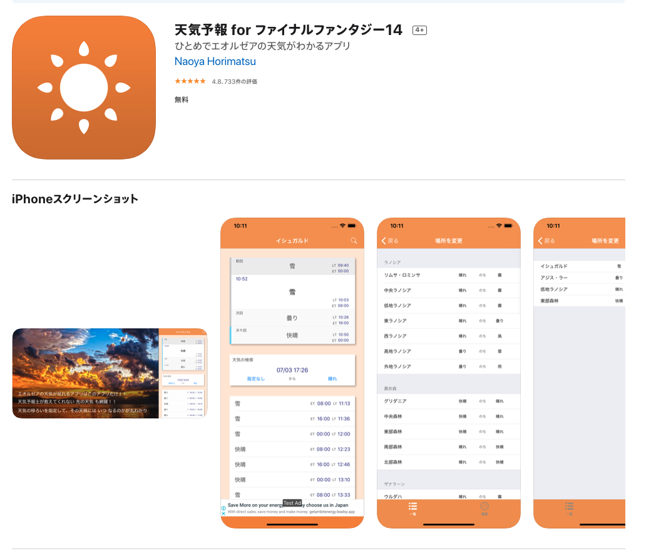Click the 4.8, 733件の評価 rating text

point(234,82)
